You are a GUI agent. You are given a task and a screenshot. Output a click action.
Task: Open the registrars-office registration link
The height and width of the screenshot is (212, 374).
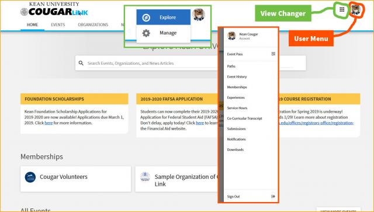[316, 123]
